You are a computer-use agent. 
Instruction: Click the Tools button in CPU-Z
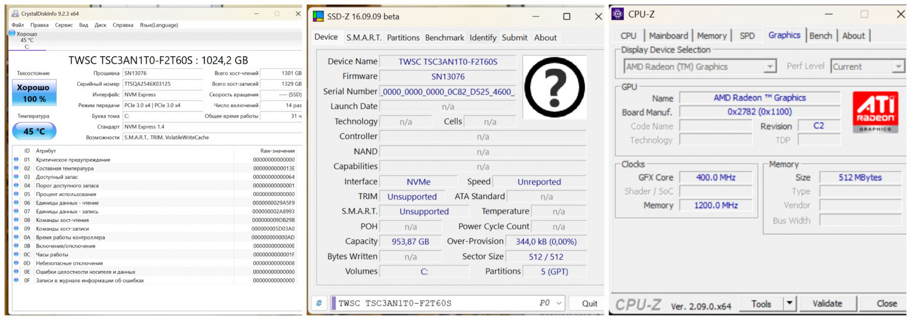tap(762, 304)
